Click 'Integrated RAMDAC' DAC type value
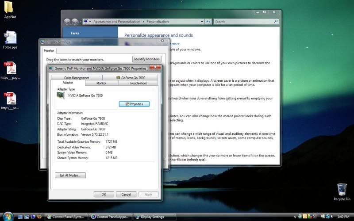The image size is (354, 221). click(95, 124)
